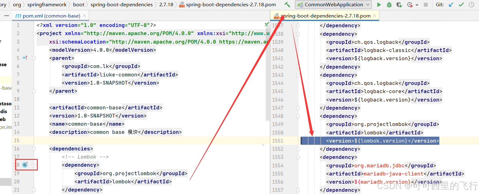Image resolution: width=479 pixels, height=194 pixels.
Task: Click the Build project hammer icon
Action: click(x=287, y=5)
